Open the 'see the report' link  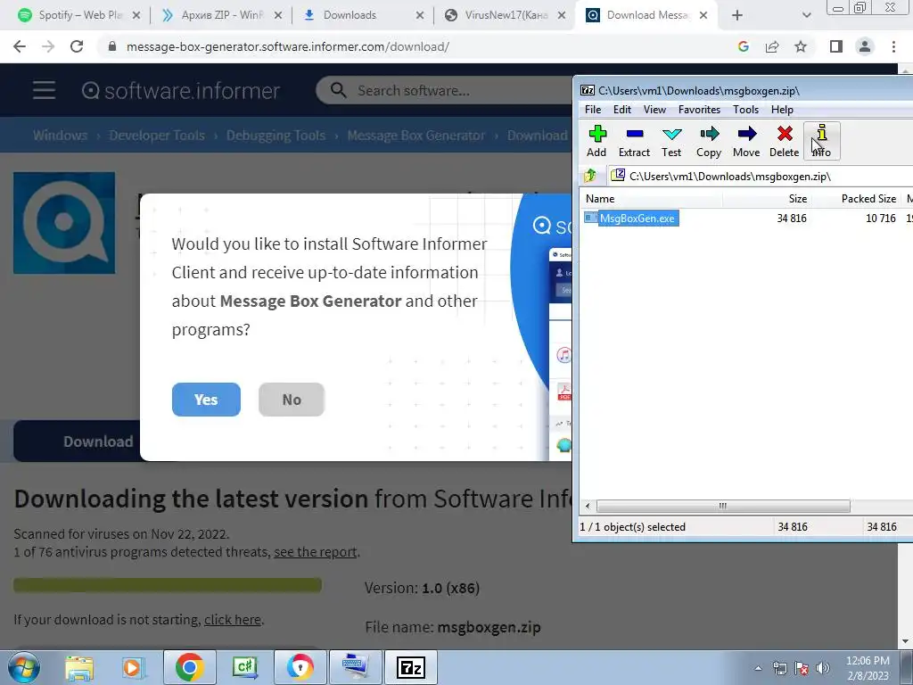316,551
